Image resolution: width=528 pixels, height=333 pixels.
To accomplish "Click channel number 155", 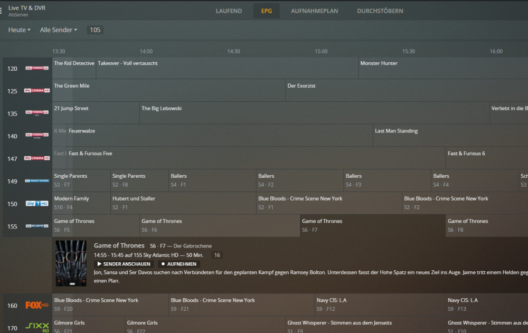I will 12,226.
